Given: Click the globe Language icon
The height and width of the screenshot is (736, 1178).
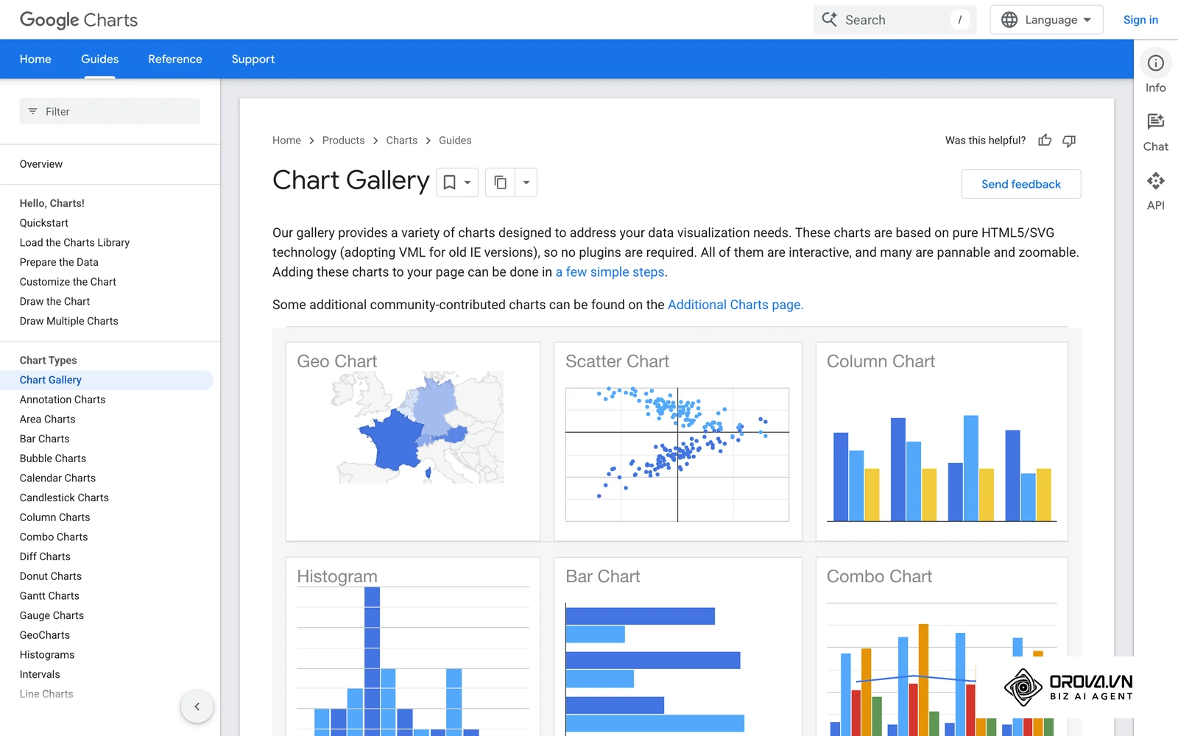Looking at the screenshot, I should tap(1009, 20).
